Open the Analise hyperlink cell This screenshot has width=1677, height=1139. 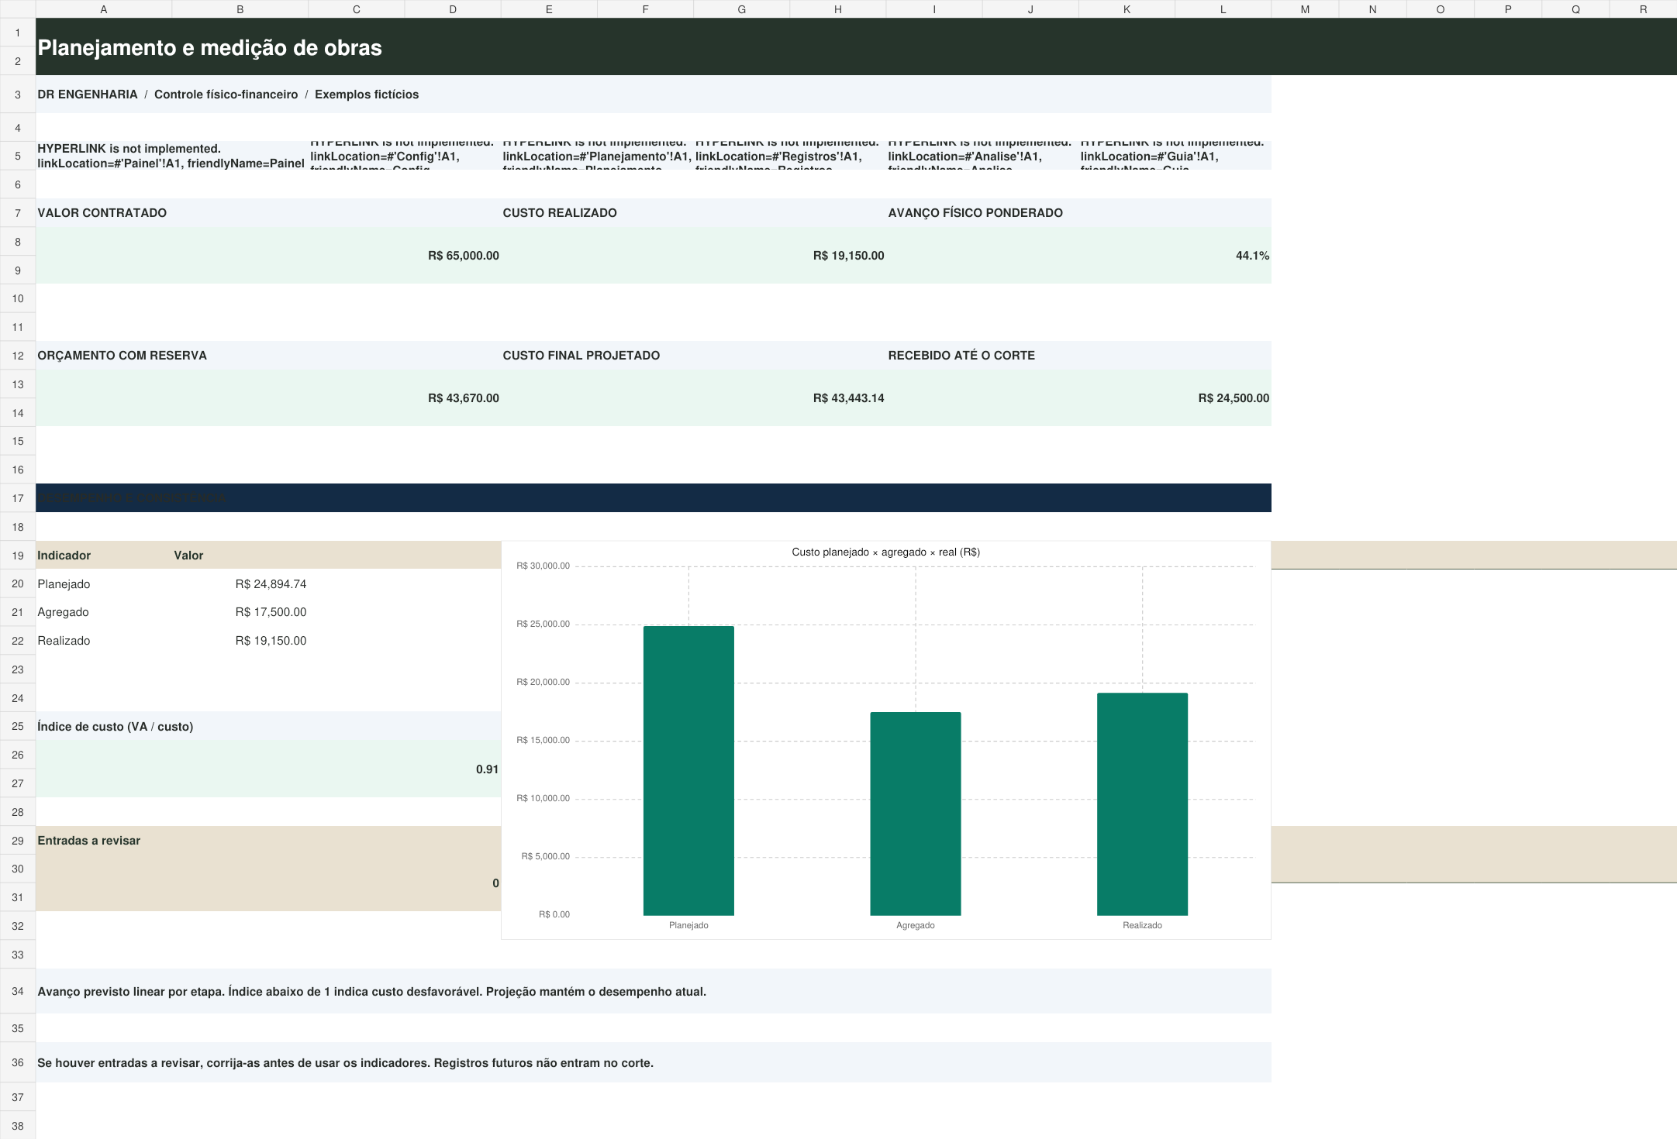982,156
